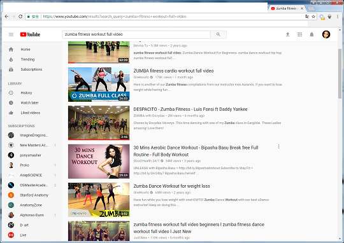Click the search magnifier button
Screen dimensions: 344x243
pos(219,34)
